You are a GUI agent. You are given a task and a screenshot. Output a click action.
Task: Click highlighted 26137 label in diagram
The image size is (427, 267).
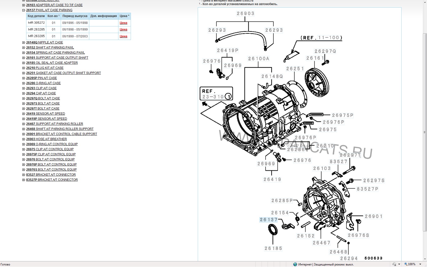click(268, 220)
